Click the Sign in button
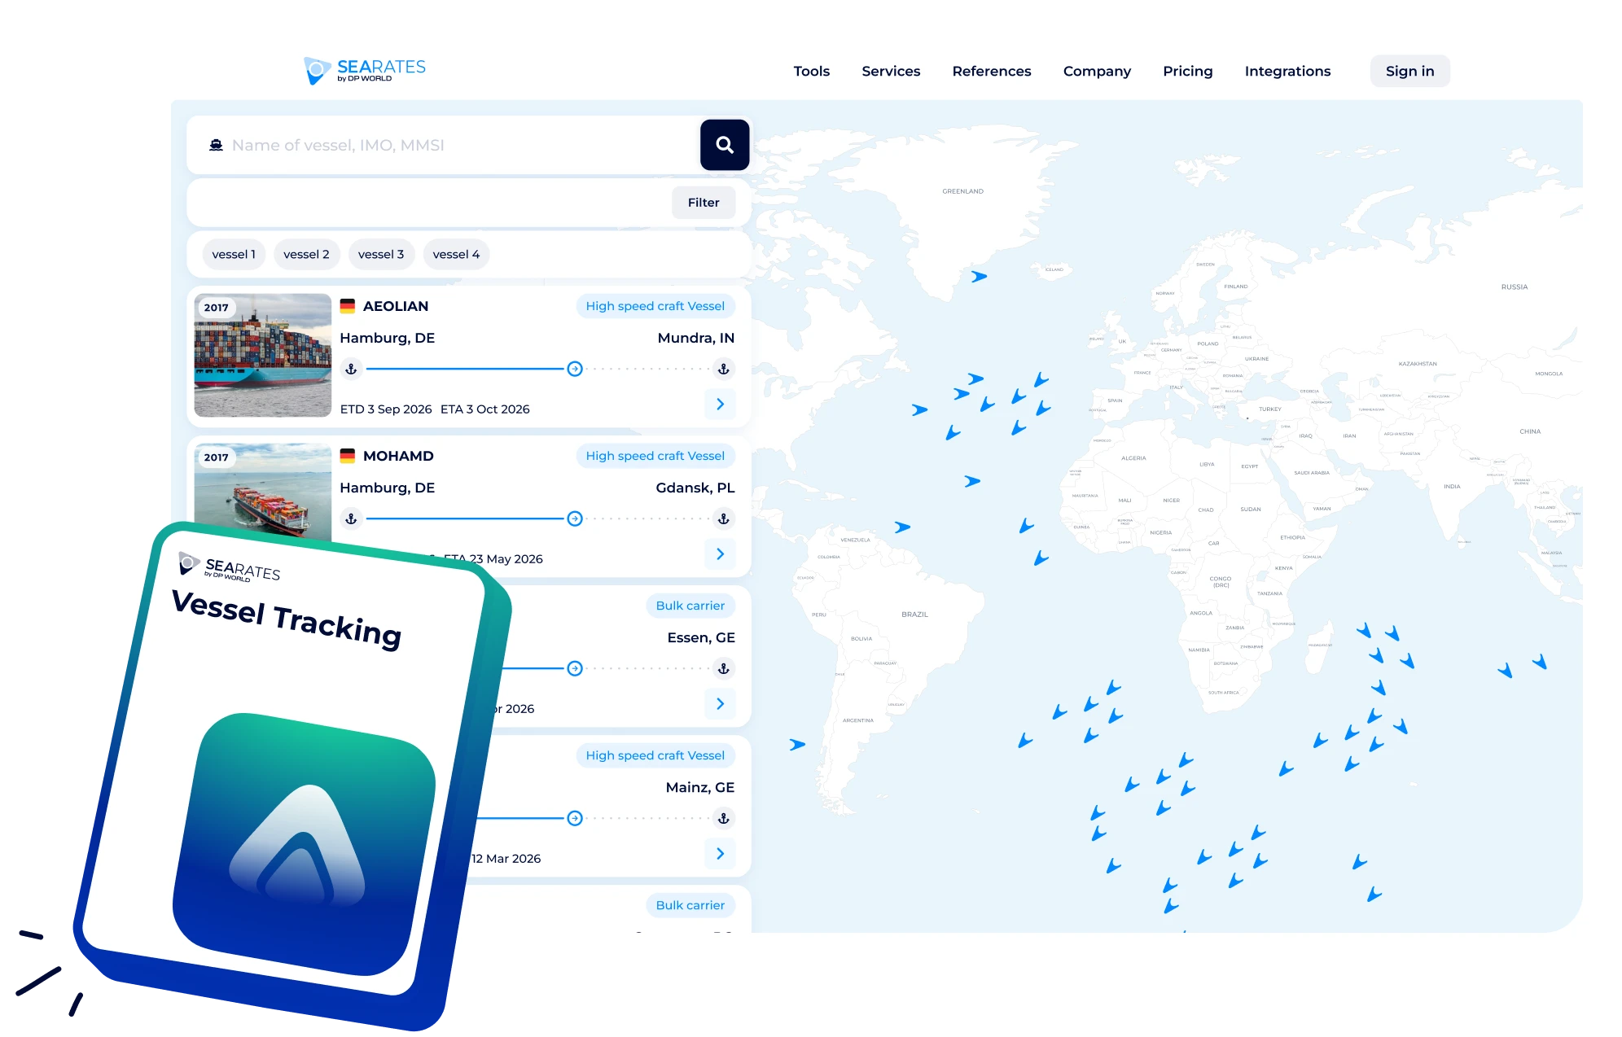This screenshot has height=1037, width=1622. tap(1410, 72)
